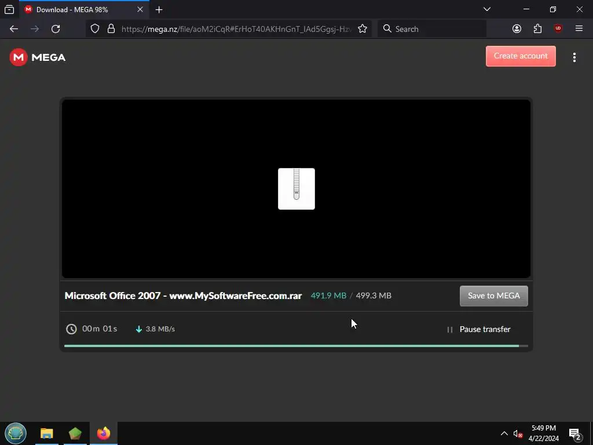
Task: Click the zip archive file icon
Action: pyautogui.click(x=296, y=188)
